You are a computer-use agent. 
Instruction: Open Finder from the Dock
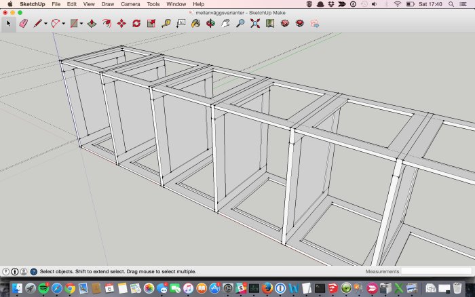click(x=17, y=288)
